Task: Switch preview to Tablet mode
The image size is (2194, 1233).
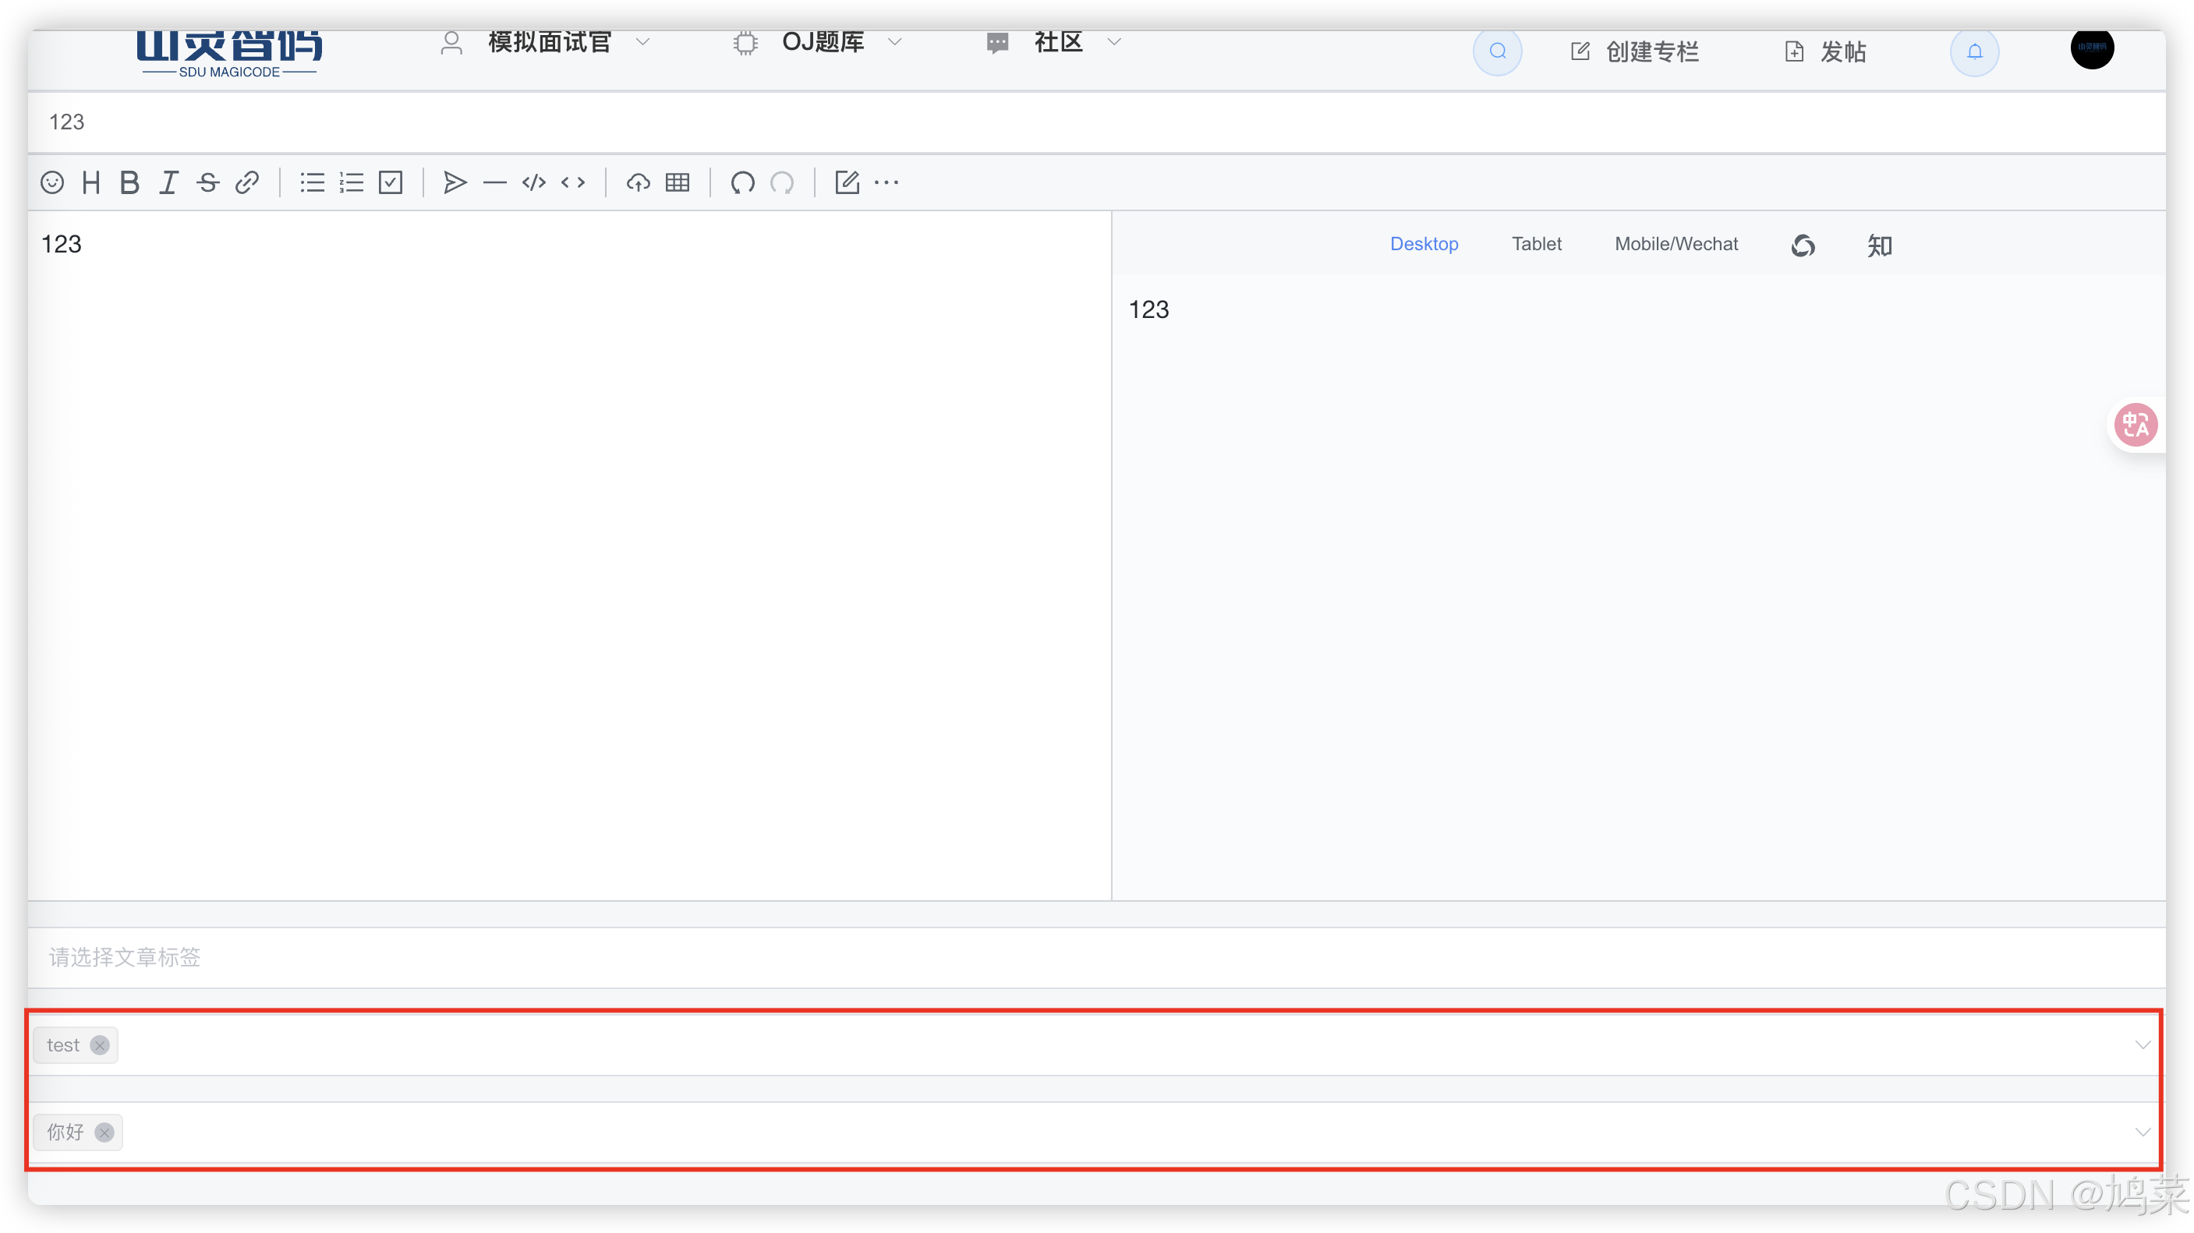Action: 1536,245
